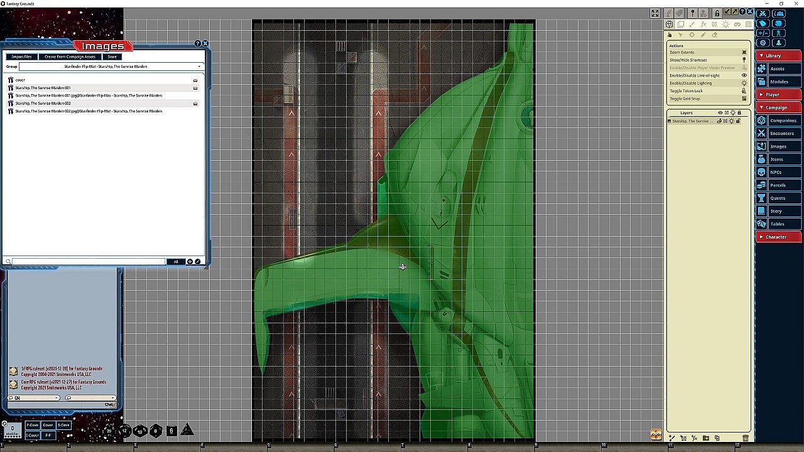Collapse the Library section
This screenshot has width=804, height=452.
pos(778,56)
